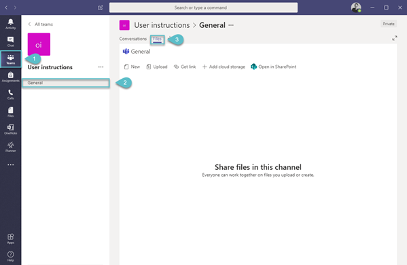Open Calls from the sidebar

tap(10, 94)
